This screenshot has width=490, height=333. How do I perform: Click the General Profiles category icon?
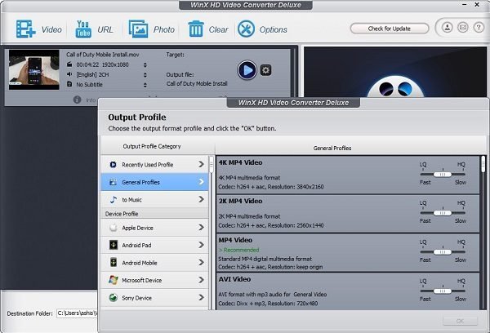113,182
